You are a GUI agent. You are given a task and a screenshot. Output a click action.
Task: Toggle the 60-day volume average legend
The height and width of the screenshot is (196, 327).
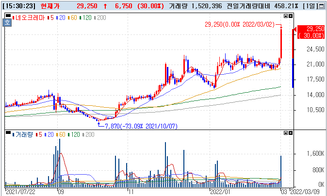(61, 135)
